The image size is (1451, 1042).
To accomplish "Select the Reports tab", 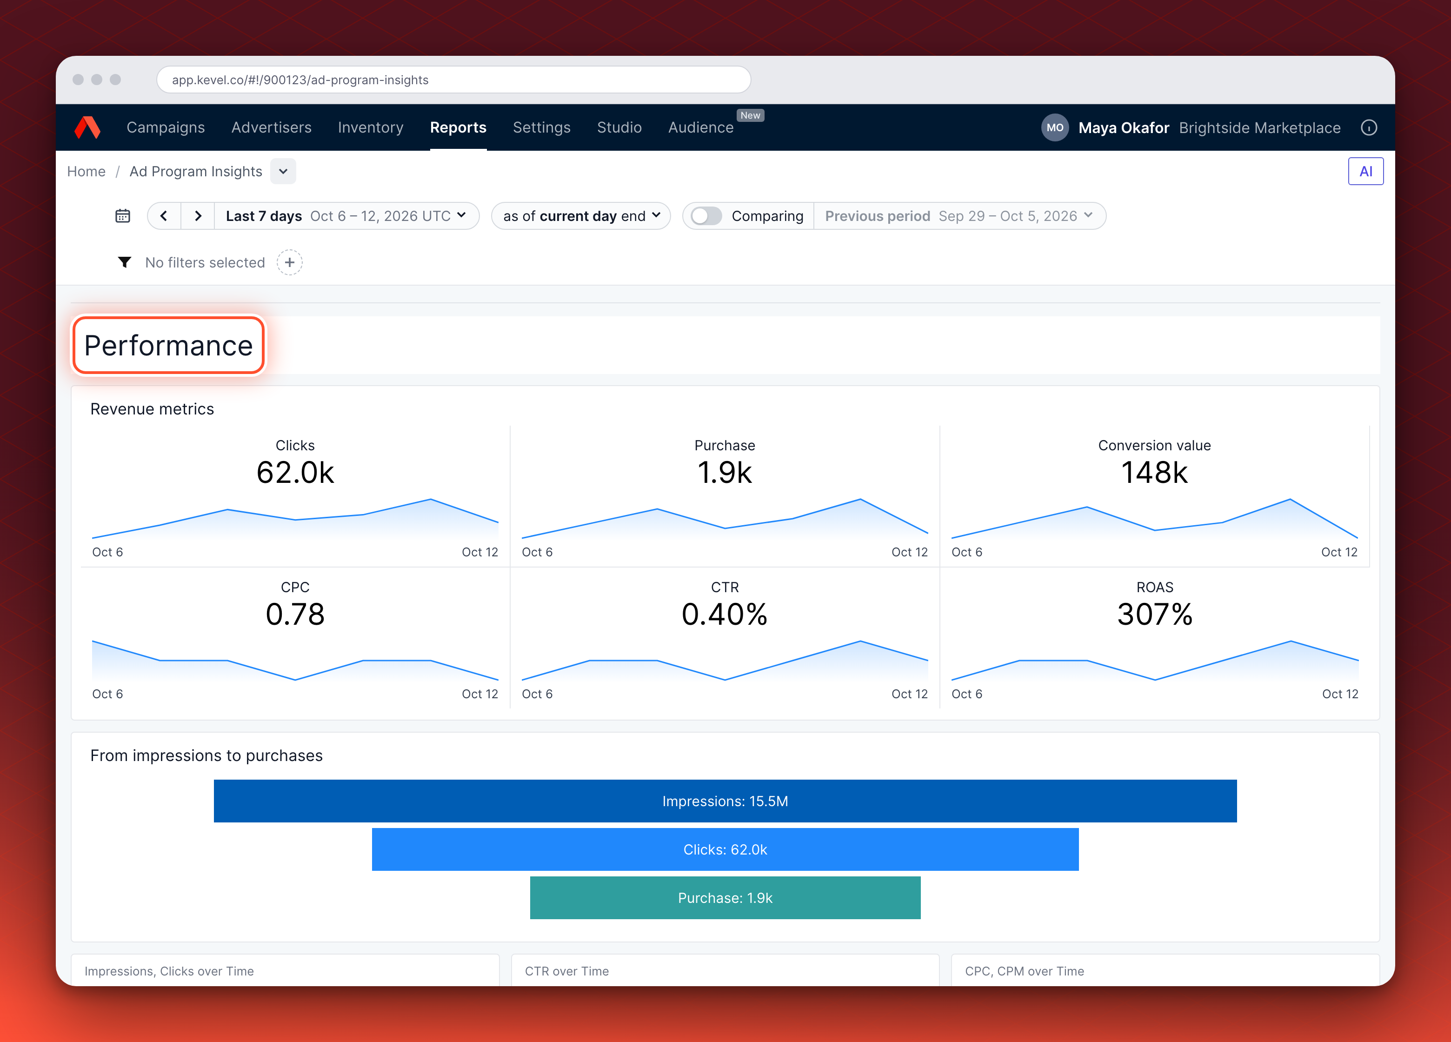I will point(458,127).
